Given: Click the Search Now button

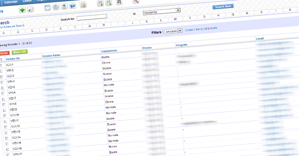Looking at the screenshot, I should pos(223,7).
